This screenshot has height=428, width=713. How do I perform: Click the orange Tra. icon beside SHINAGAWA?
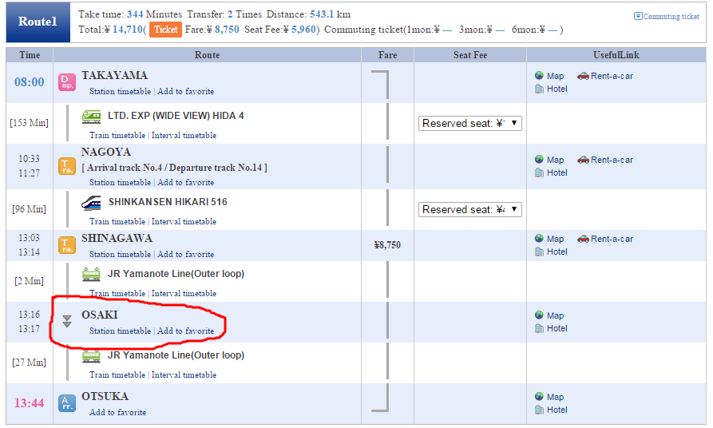click(x=67, y=245)
